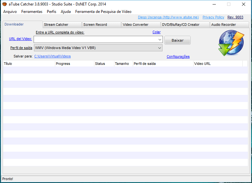Open the Ferramentas menu

tap(32, 12)
